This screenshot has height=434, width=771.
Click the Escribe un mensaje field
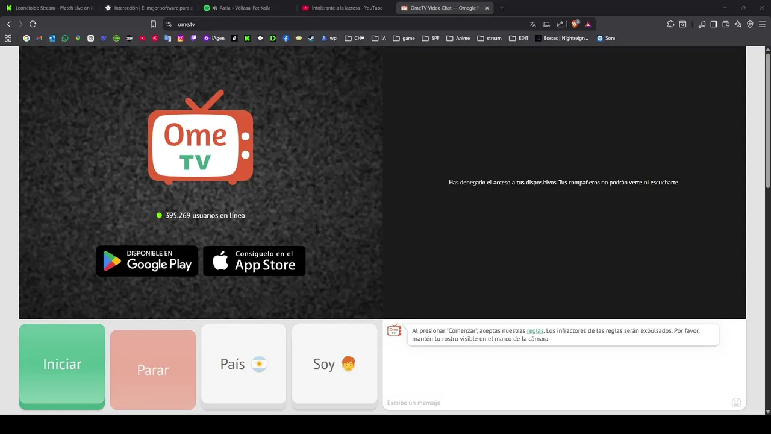(x=555, y=403)
